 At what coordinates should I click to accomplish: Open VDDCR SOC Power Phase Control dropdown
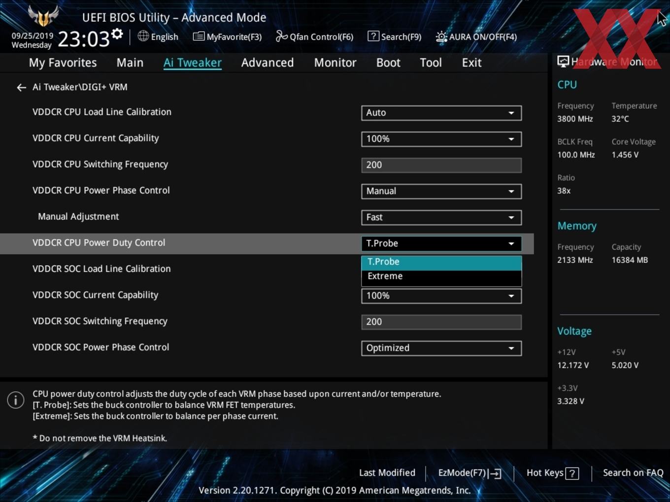point(441,348)
